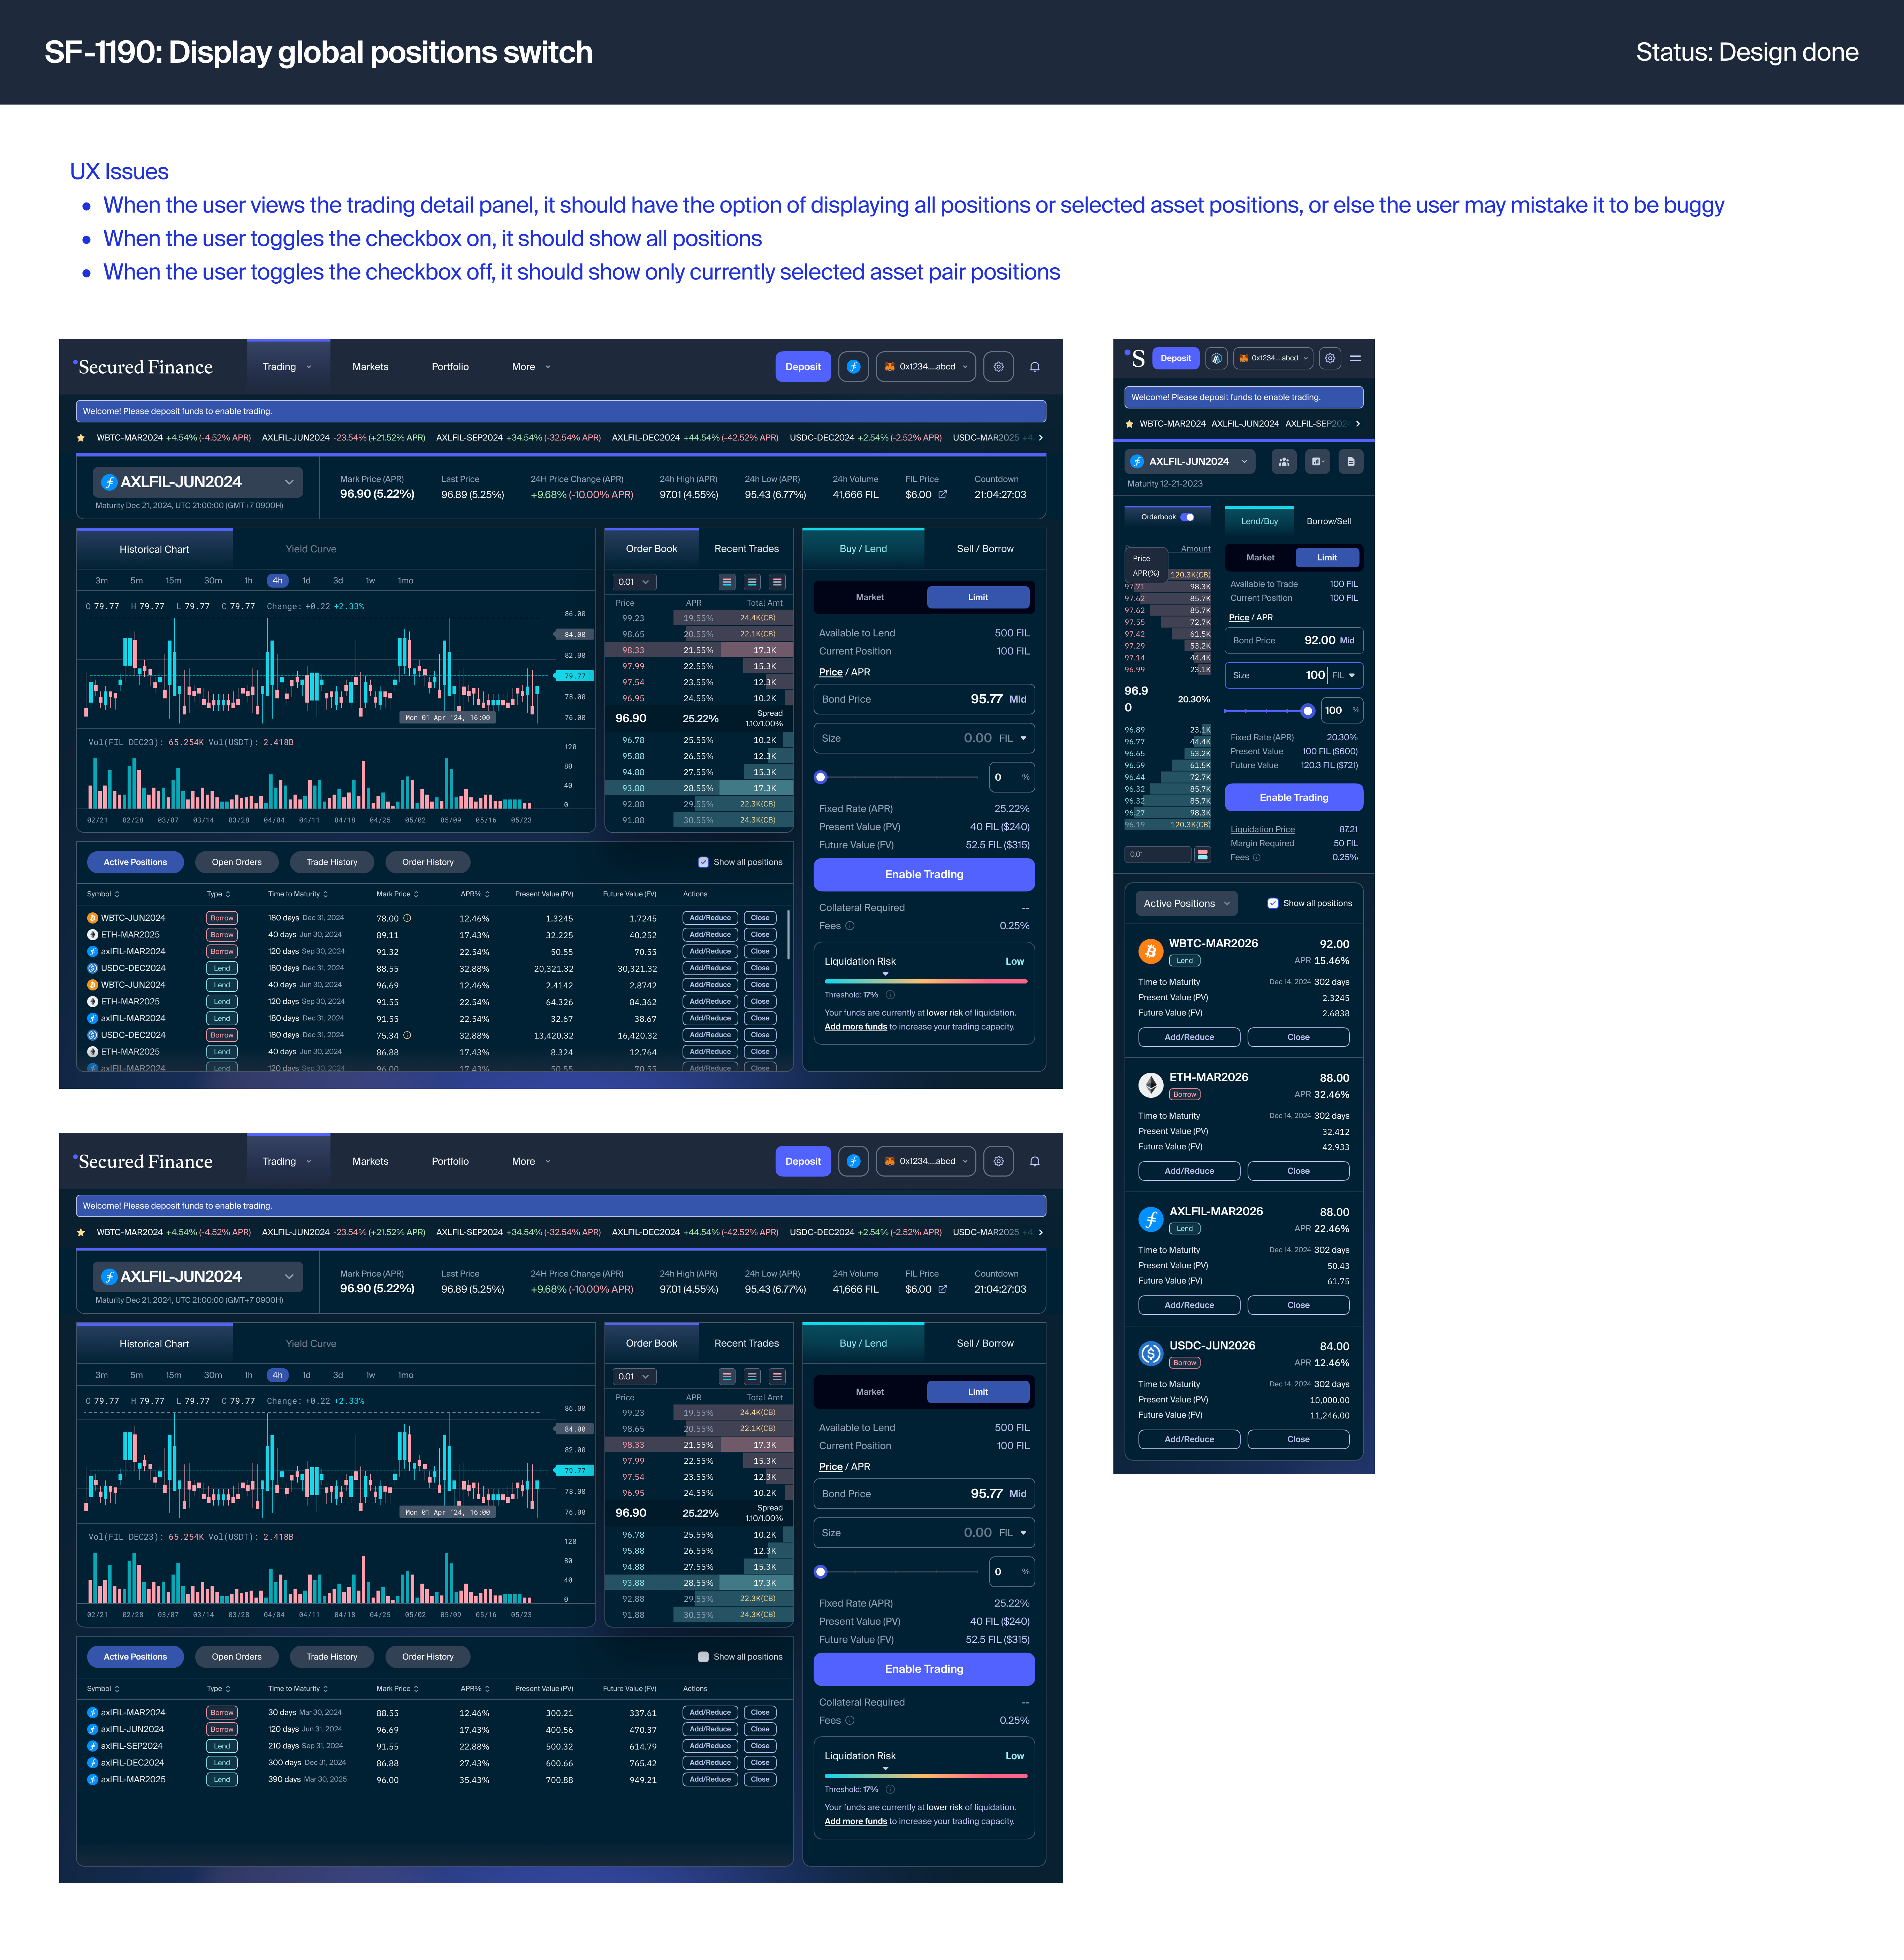
Task: Click Add more funds link in top mockup
Action: 856,1027
